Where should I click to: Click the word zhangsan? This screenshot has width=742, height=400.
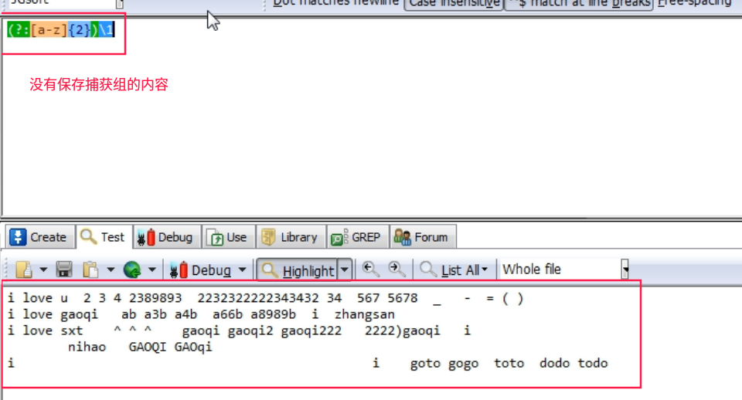pyautogui.click(x=364, y=314)
